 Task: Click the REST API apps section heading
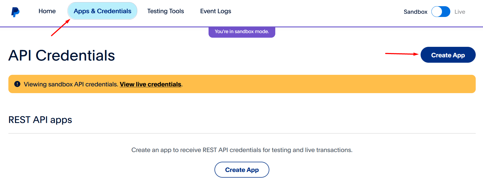(40, 120)
